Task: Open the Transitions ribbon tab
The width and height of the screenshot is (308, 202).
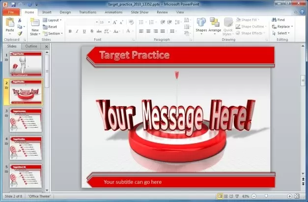Action: coord(87,12)
